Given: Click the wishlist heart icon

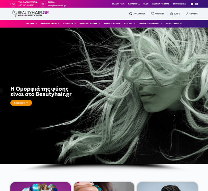Looking at the screenshot, I should [x=153, y=14].
